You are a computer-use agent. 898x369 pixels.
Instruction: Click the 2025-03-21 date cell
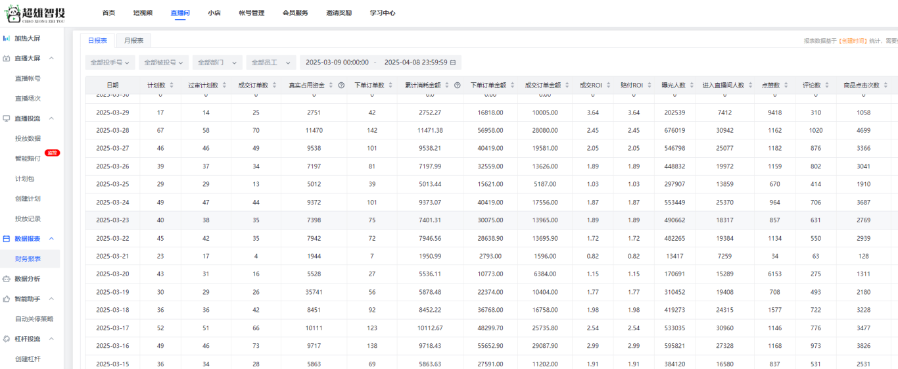[x=112, y=257]
